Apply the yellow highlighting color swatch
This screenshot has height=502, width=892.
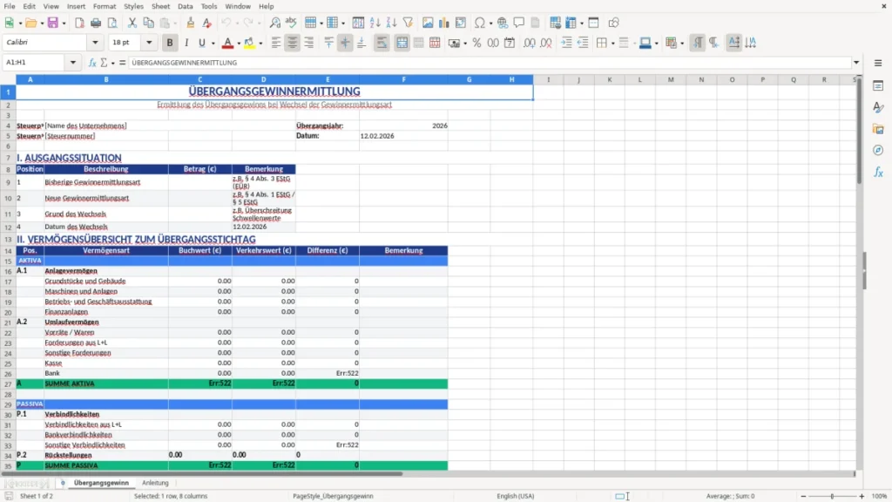pos(249,43)
